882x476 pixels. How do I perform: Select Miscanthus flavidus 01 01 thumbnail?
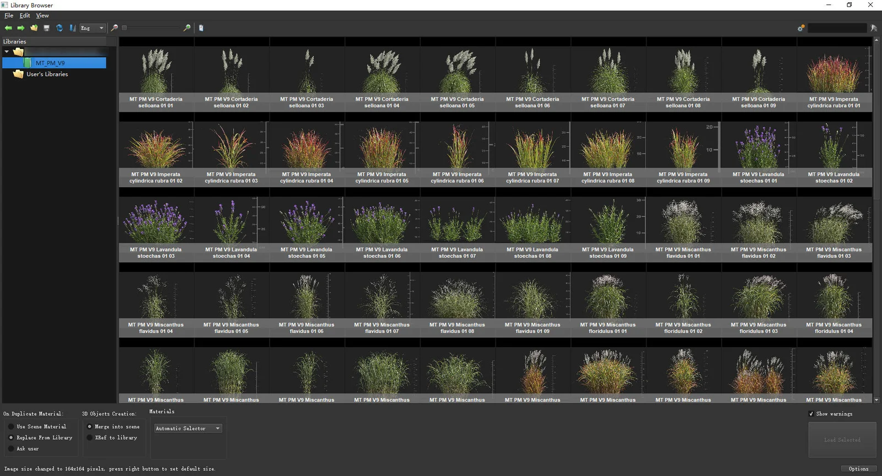683,225
